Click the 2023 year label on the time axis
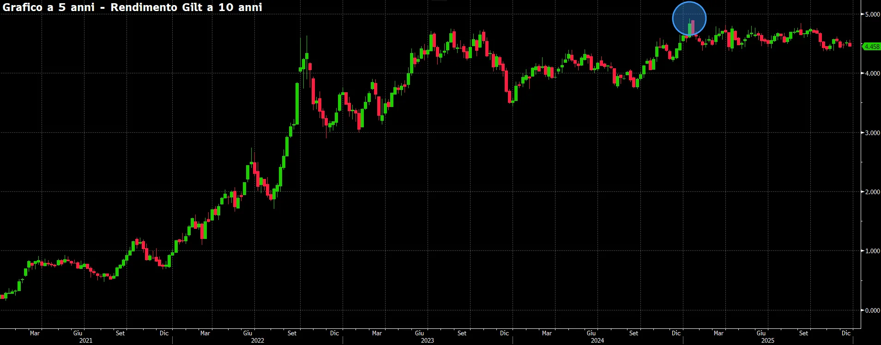Screen dimensions: 881x345 click(428, 340)
